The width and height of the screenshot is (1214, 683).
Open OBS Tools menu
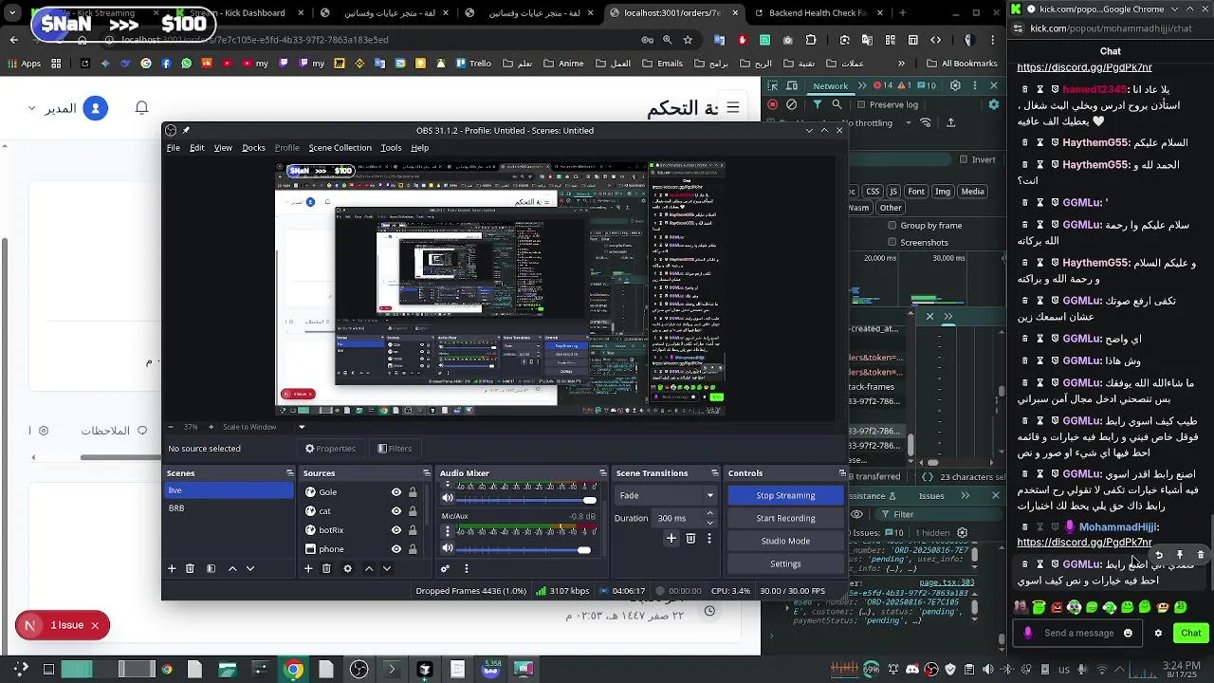tap(391, 148)
